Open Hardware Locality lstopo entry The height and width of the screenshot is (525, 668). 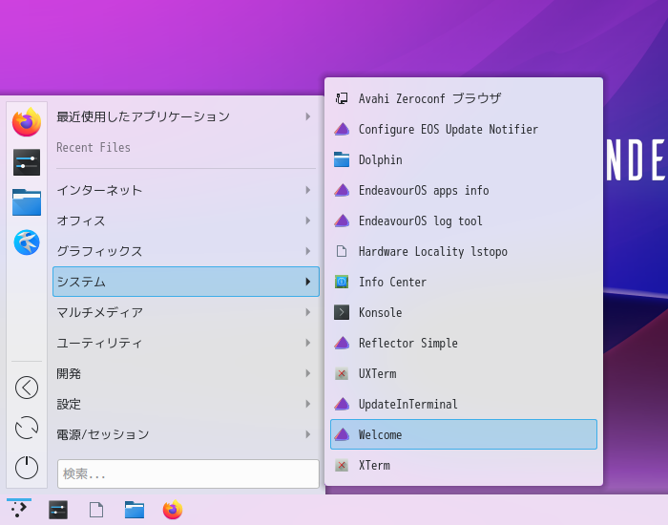(x=464, y=251)
